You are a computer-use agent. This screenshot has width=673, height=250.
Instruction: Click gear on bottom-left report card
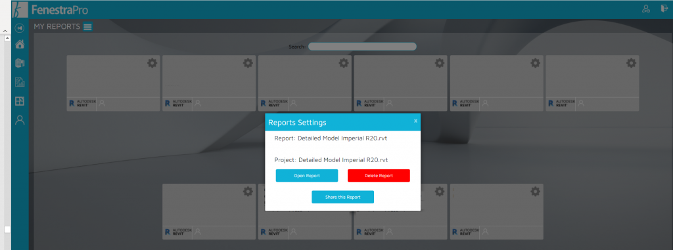click(248, 191)
